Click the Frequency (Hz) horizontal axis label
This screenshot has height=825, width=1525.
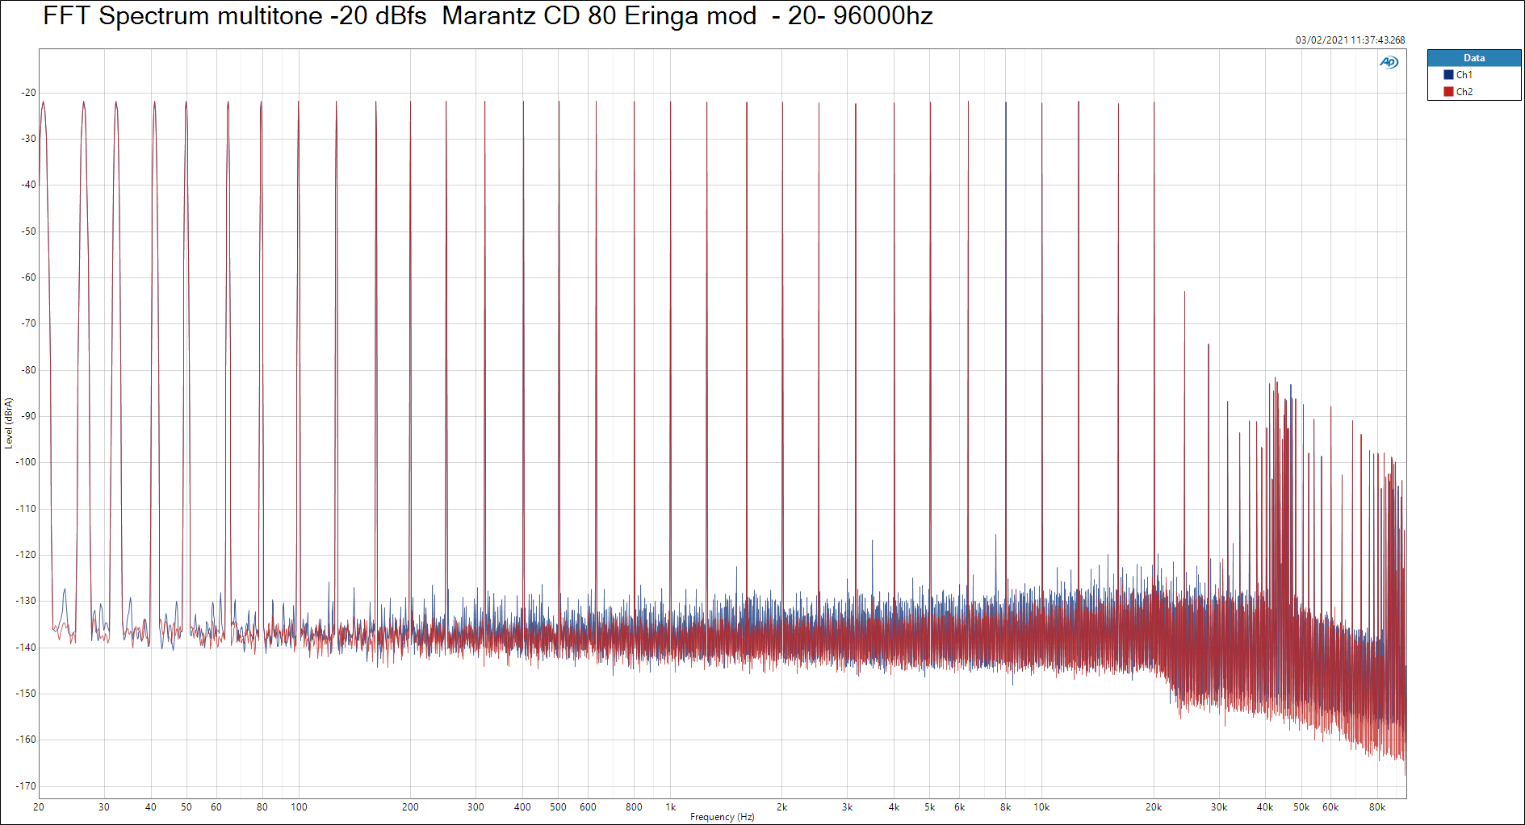coord(722,817)
